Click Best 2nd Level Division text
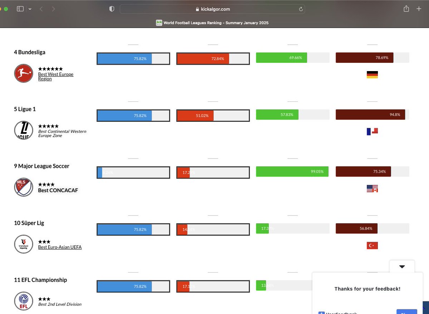 (x=60, y=304)
